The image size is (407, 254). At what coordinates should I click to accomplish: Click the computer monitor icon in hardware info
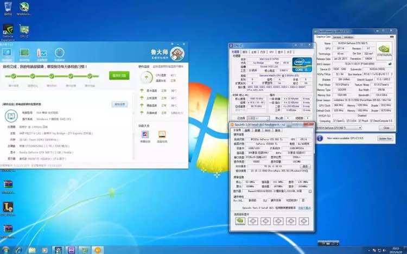pyautogui.click(x=11, y=116)
